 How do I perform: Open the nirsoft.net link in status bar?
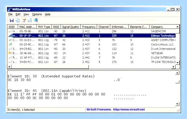[129, 109]
